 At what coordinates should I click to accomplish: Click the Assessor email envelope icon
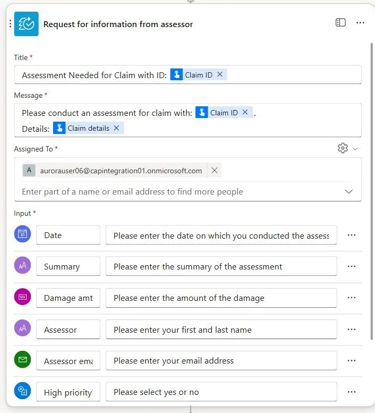[x=22, y=359]
